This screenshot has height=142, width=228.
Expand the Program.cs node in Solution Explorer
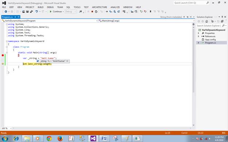(198, 43)
